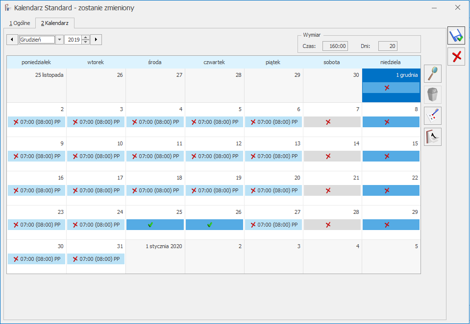Viewport: 470px width, 324px height.
Task: Switch to the 1 Ogólne tab
Action: (x=20, y=23)
